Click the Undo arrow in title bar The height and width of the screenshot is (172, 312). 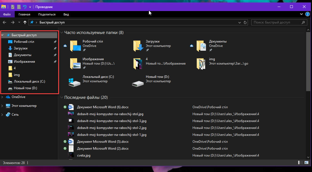(25, 7)
